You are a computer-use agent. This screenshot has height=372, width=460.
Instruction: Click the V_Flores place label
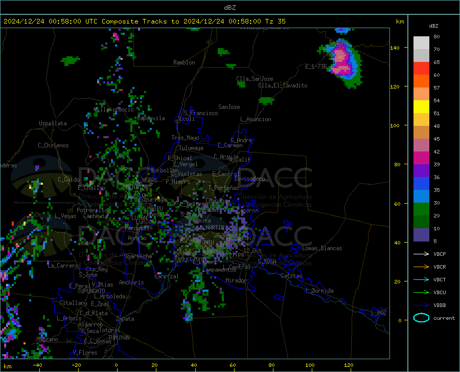pos(85,353)
